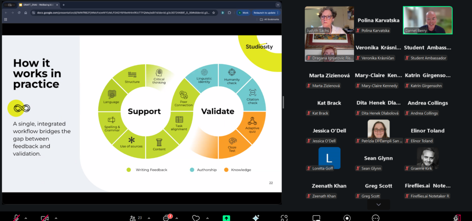This screenshot has width=472, height=221.
Task: Expand microphone options arrow
Action: (x=25, y=218)
